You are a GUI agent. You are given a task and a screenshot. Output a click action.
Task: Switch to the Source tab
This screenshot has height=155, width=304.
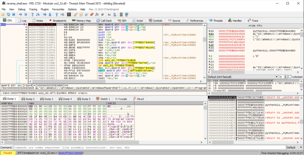point(174,21)
